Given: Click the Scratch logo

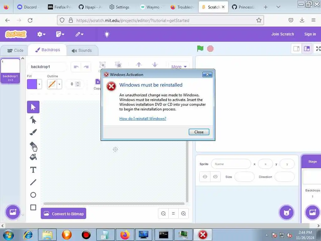Looking at the screenshot, I should [16, 34].
